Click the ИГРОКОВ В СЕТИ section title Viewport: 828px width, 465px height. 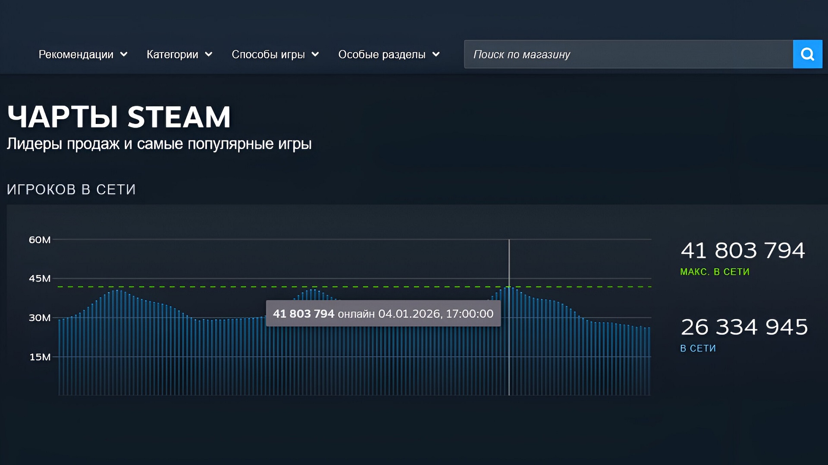point(71,189)
